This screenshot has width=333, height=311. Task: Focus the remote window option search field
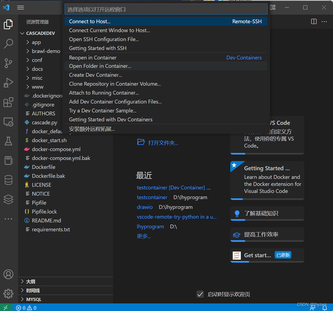(166, 9)
